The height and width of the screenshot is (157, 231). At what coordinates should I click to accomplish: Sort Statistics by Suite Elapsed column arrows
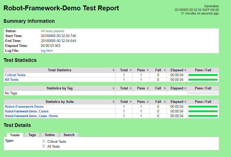(x=185, y=102)
